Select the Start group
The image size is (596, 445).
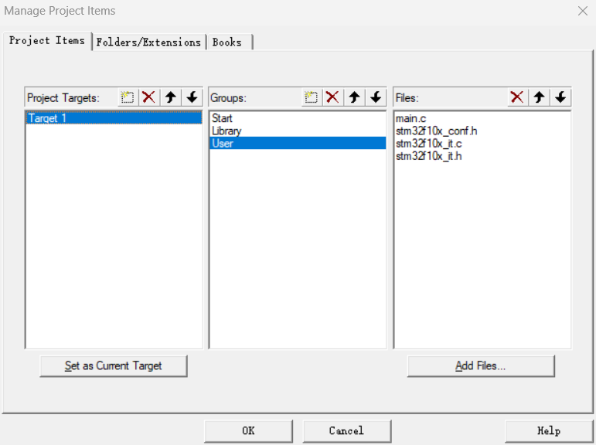298,118
